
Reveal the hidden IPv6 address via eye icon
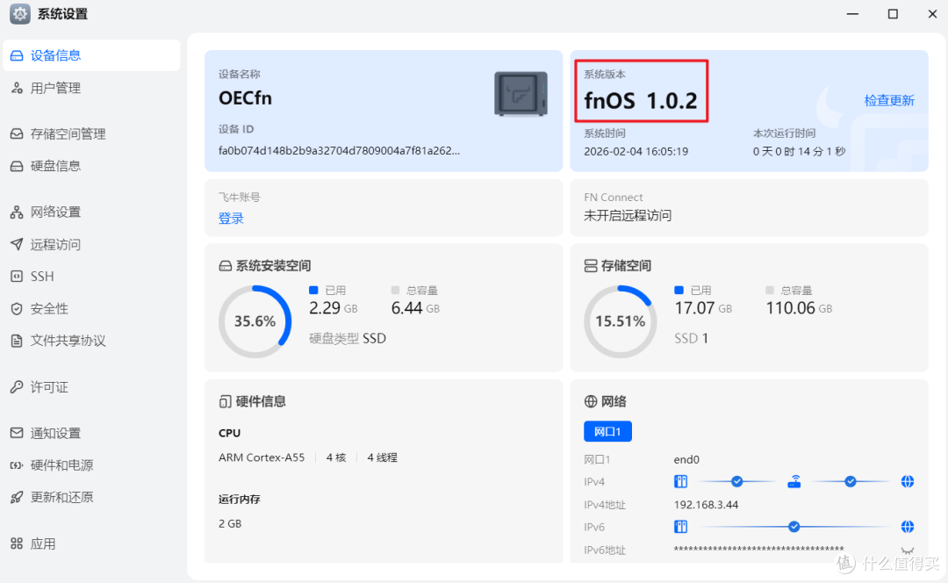pos(908,551)
